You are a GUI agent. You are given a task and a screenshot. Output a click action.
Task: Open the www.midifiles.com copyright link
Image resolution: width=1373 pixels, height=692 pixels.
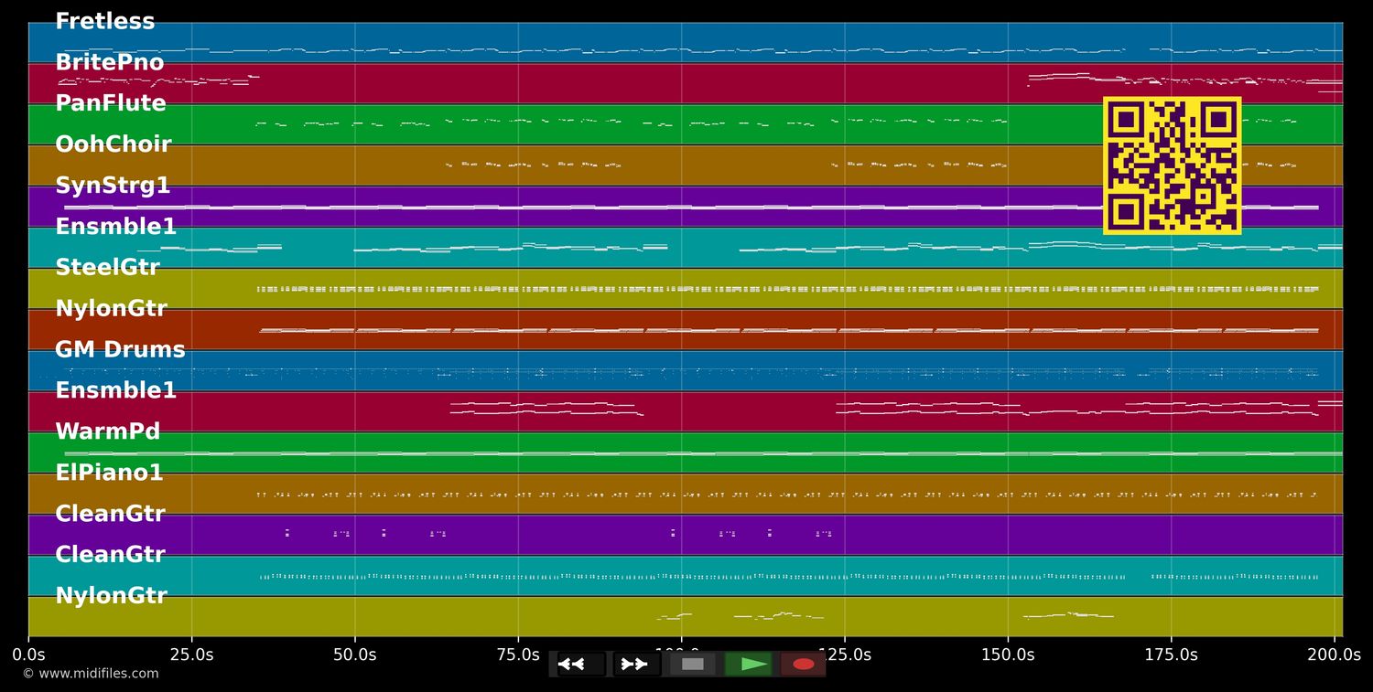(91, 674)
